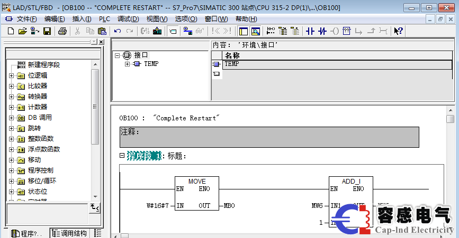Image resolution: width=459 pixels, height=238 pixels.
Task: Insert a normally closed contact
Action: click(x=322, y=31)
